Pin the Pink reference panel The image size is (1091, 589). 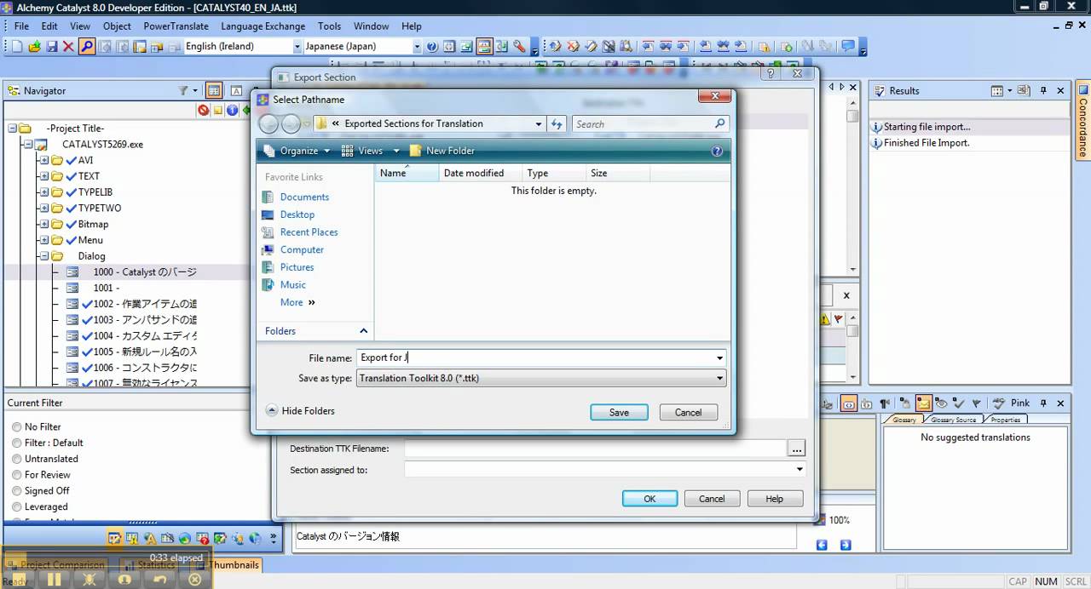(x=1043, y=403)
